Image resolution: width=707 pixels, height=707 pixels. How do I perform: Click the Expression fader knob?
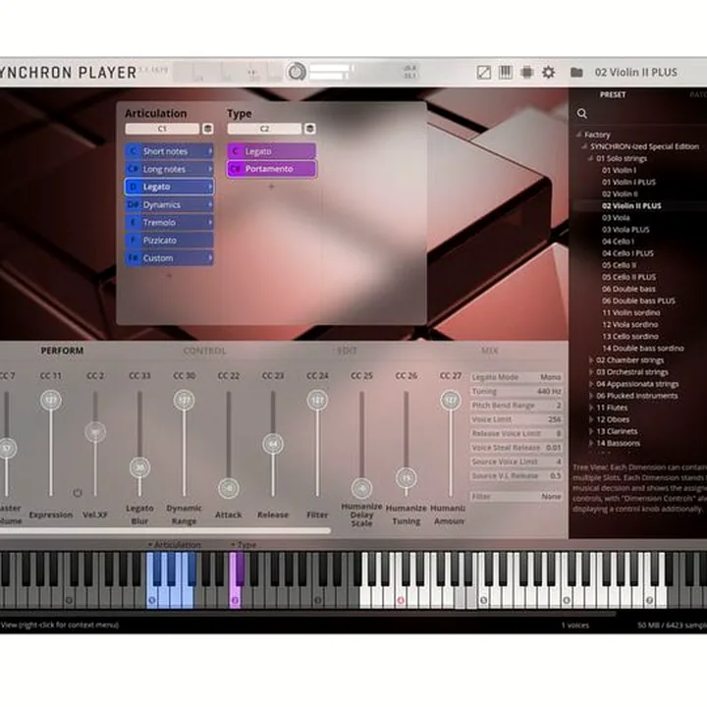51,401
